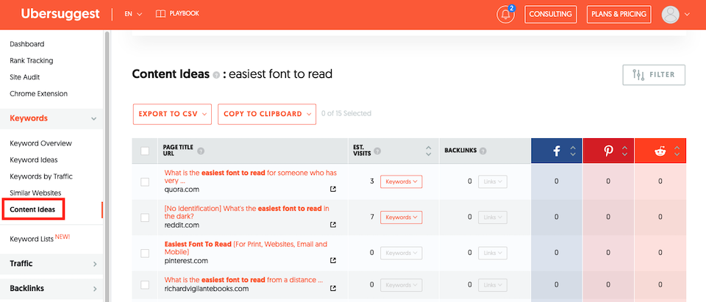Select the reddit.com result checkbox
The width and height of the screenshot is (706, 302).
[145, 217]
